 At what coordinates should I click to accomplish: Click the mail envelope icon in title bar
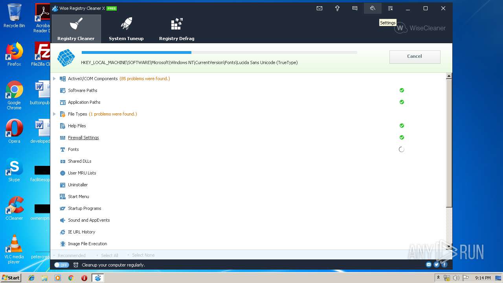tap(319, 8)
